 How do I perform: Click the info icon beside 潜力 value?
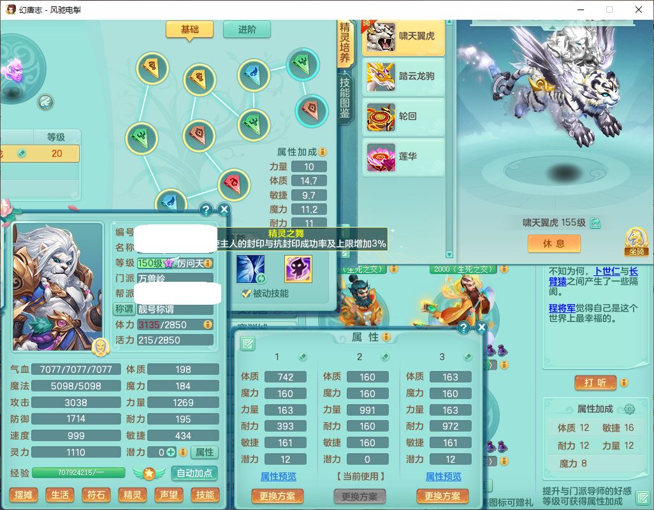[x=182, y=452]
